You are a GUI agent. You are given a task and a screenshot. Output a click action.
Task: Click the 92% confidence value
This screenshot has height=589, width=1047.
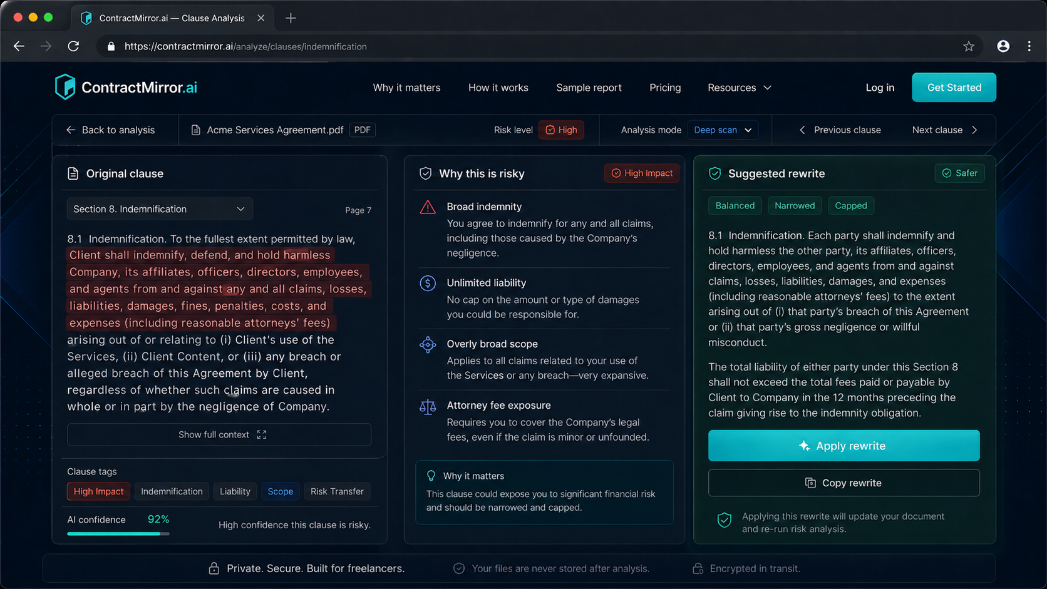[x=158, y=520]
